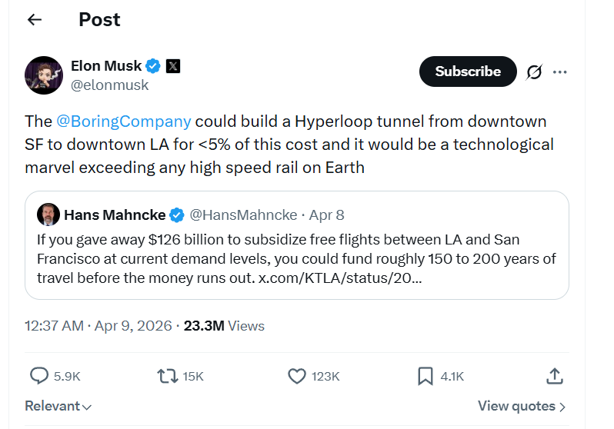Click the @elonmusk handle

click(x=109, y=85)
